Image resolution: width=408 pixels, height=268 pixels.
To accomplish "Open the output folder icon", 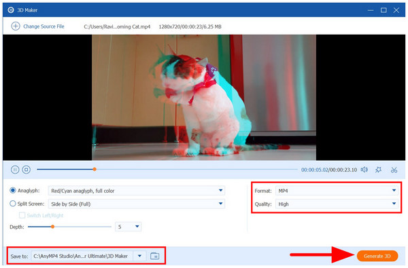I will (x=154, y=256).
